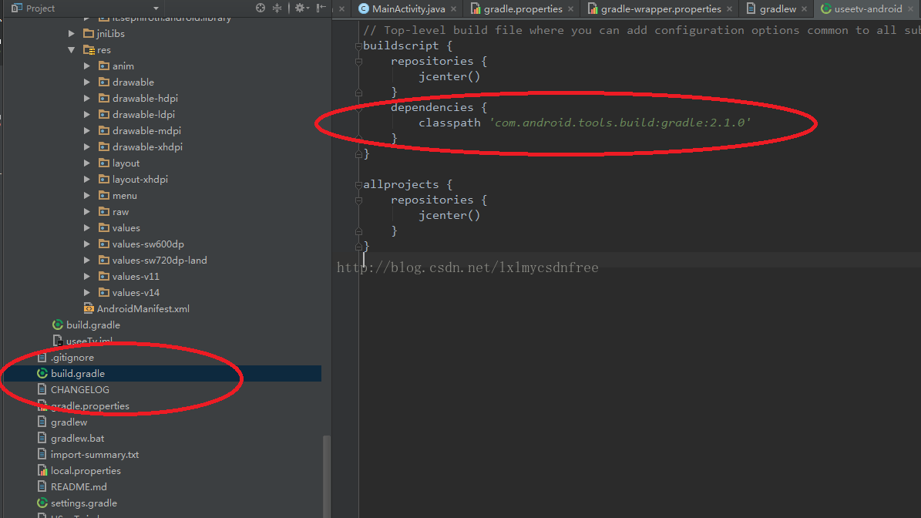Switch to the MainActivity.java tab
The width and height of the screenshot is (921, 518).
[408, 8]
